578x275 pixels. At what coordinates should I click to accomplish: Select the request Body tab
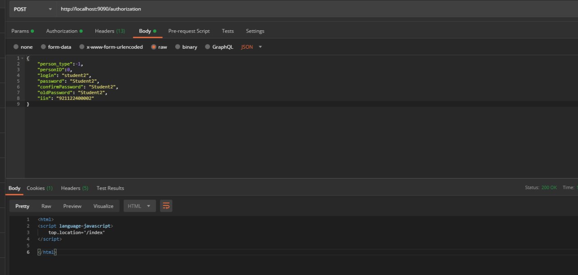click(x=148, y=31)
